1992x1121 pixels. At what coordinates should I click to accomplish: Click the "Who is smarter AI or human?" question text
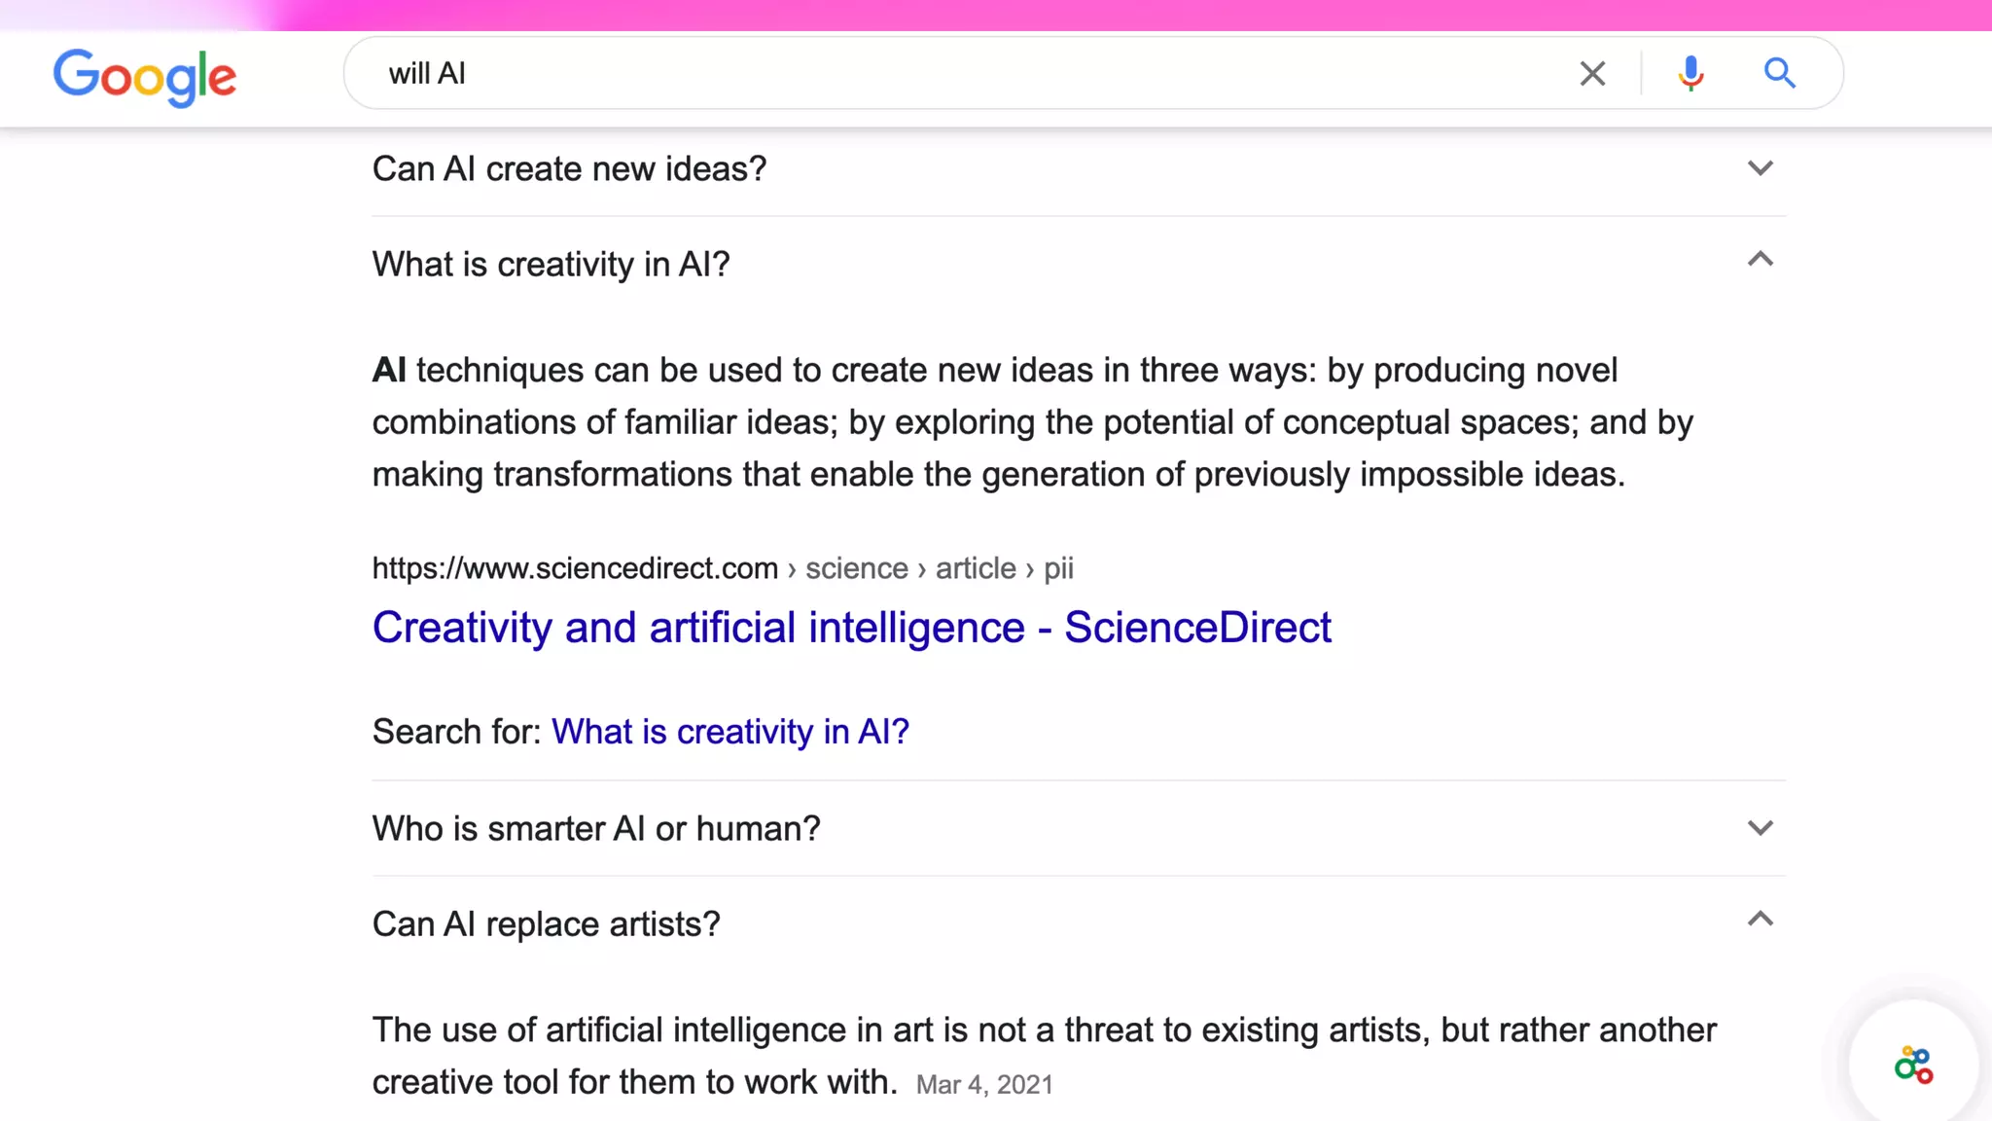point(596,829)
